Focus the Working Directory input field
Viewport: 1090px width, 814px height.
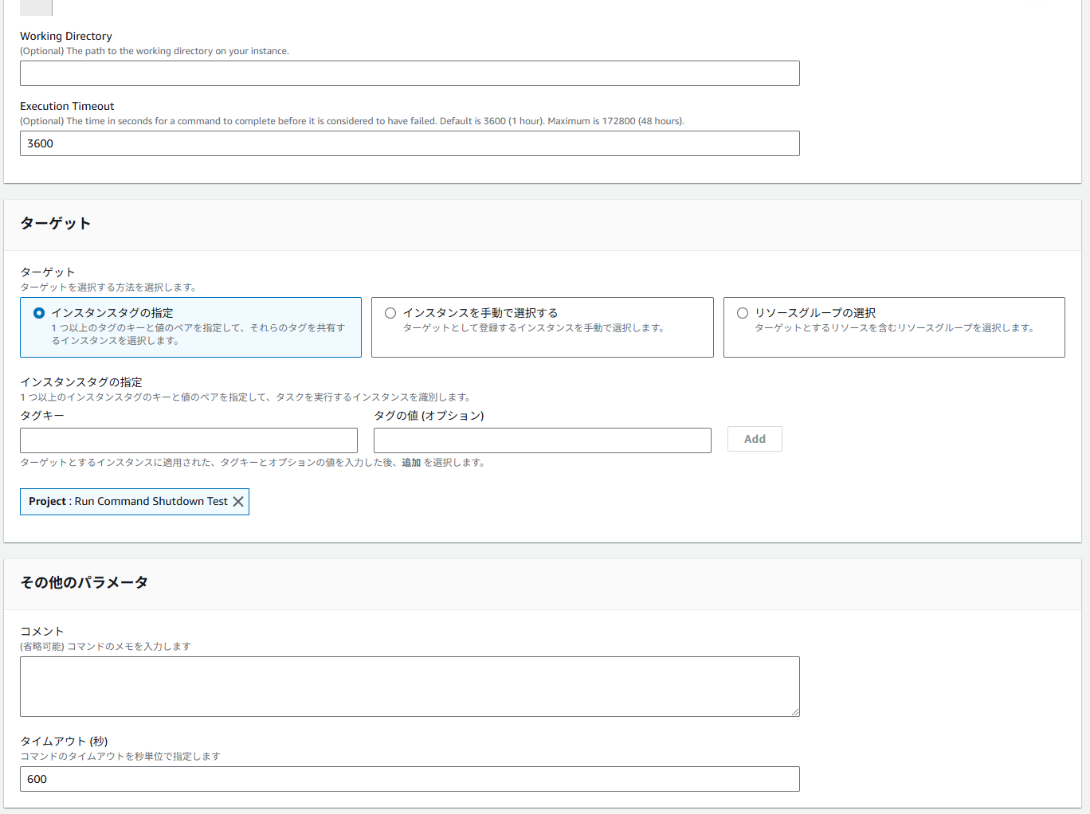point(410,73)
